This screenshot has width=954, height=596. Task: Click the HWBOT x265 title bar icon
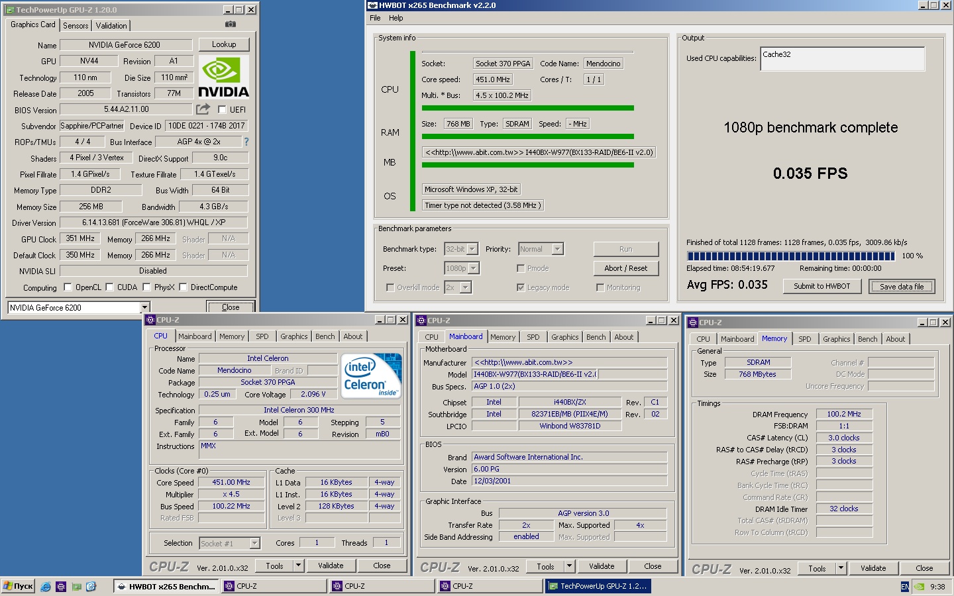pos(373,5)
